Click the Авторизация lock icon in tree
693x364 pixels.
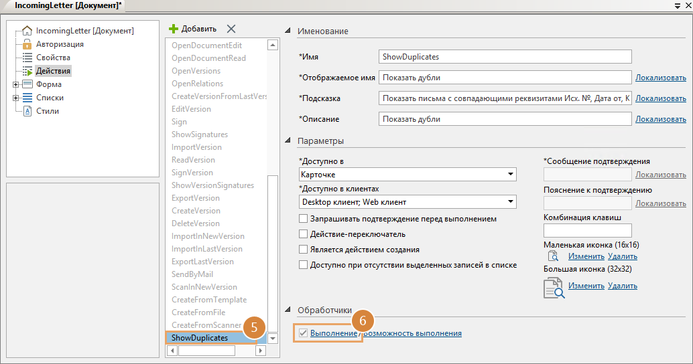pos(27,44)
